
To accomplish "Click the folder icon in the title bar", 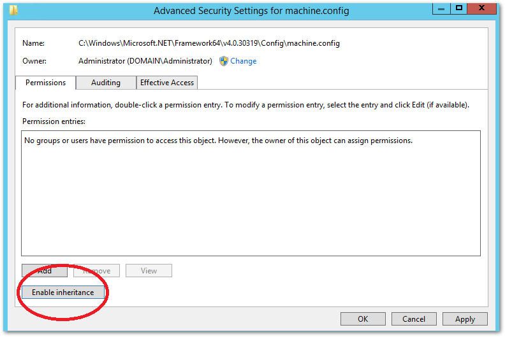I will pyautogui.click(x=14, y=10).
